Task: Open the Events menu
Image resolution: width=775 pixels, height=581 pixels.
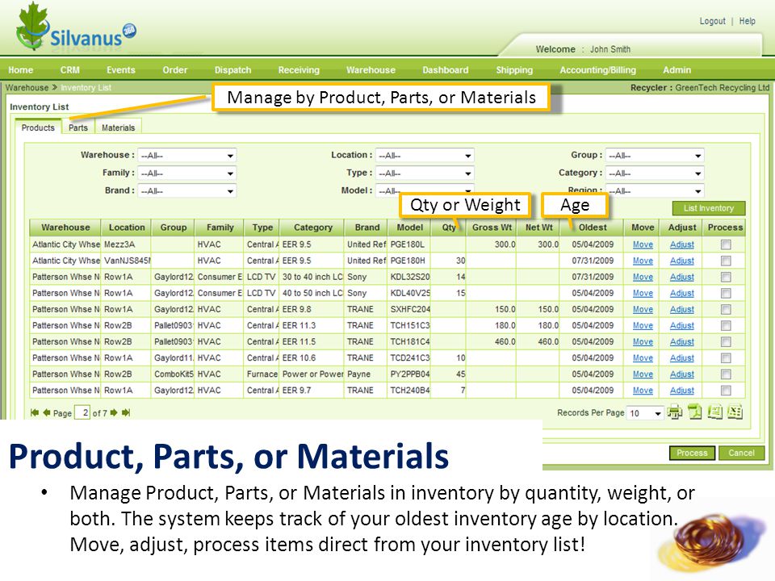Action: click(x=120, y=70)
